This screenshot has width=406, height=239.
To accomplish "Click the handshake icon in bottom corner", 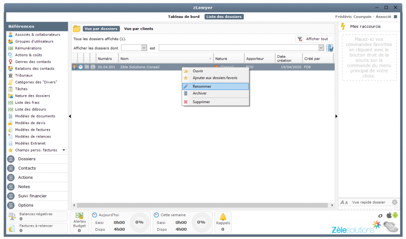I will click(391, 227).
